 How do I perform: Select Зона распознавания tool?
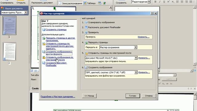(70, 3)
